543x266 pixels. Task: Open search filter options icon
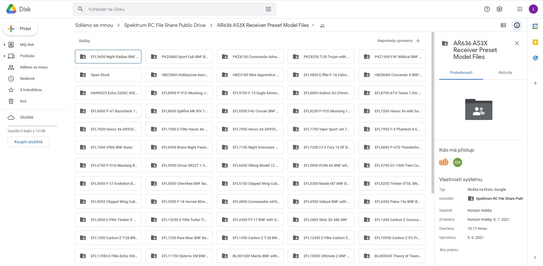click(x=268, y=9)
